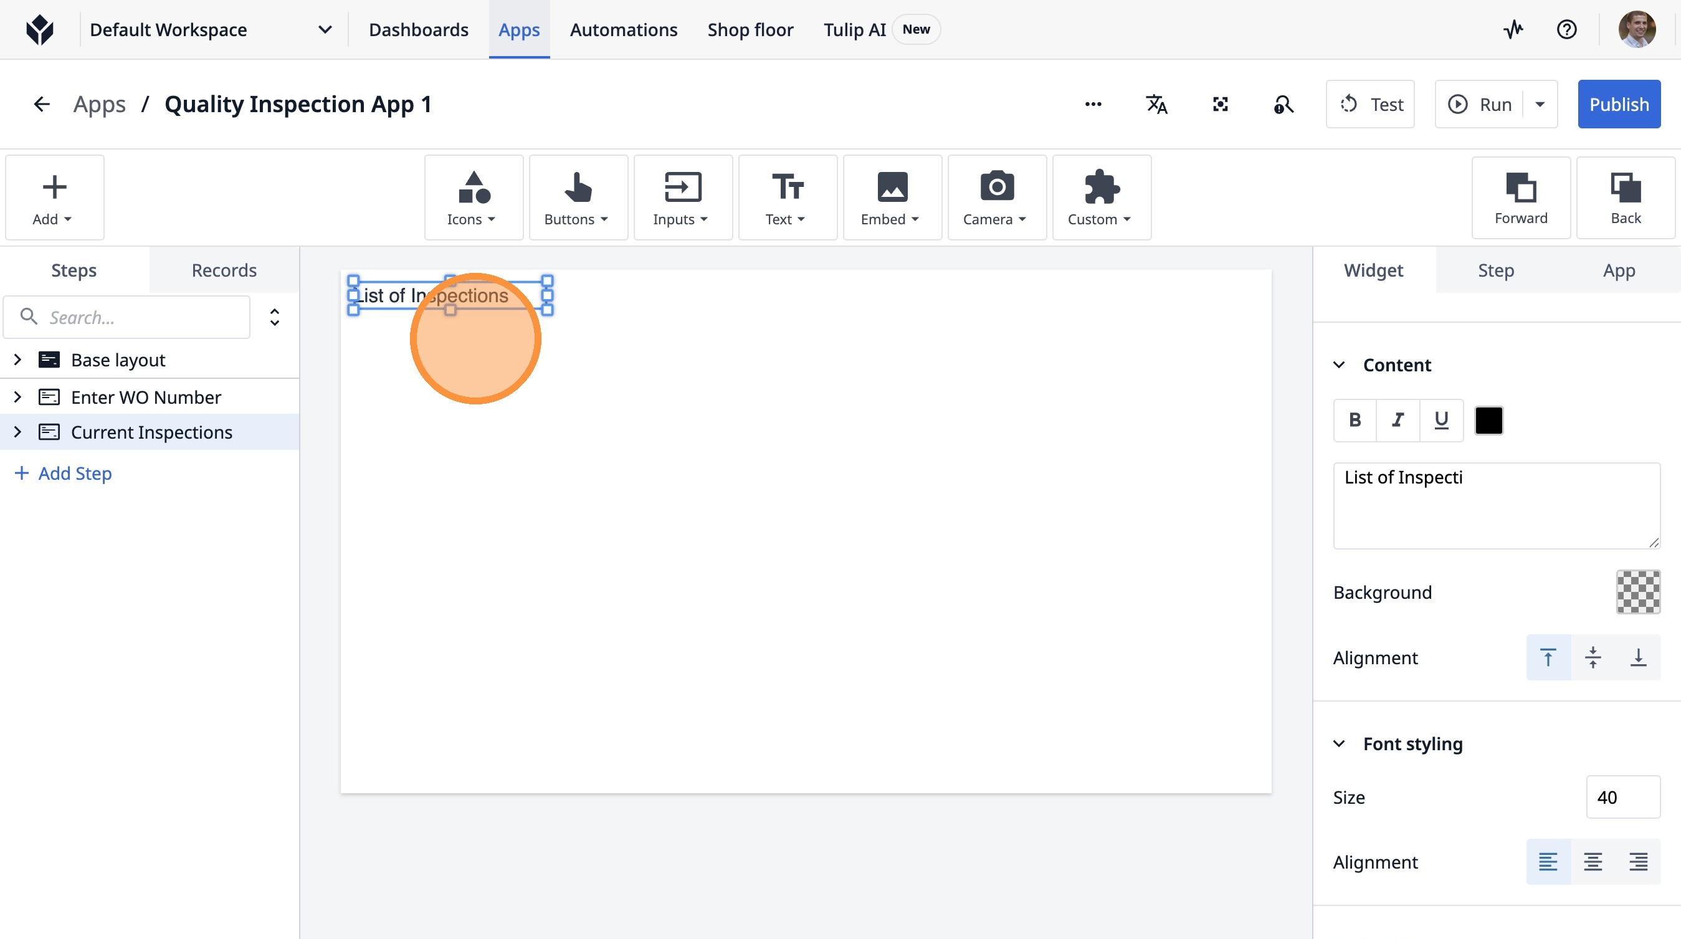1681x939 pixels.
Task: Collapse the Font styling section
Action: pyautogui.click(x=1339, y=744)
